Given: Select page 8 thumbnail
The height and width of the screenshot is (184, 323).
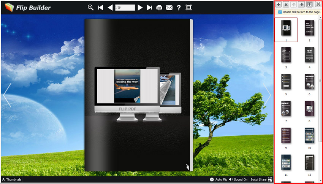Looking at the screenshot, I should pos(309,109).
